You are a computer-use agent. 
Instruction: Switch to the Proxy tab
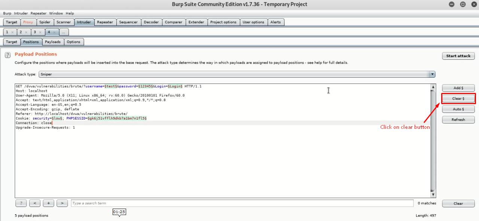(x=28, y=22)
